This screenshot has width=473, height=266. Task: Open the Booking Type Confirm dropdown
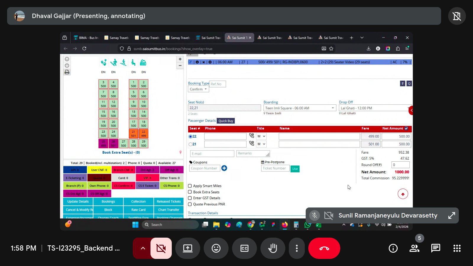(x=198, y=89)
